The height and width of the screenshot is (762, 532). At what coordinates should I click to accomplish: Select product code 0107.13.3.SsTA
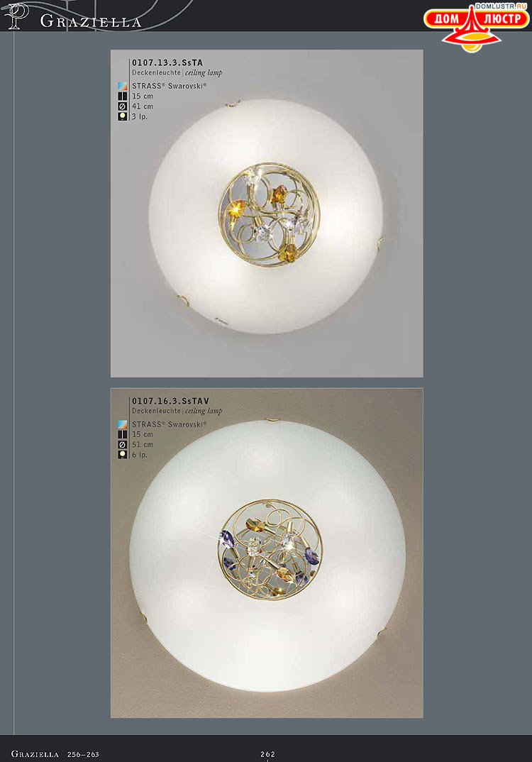tap(167, 62)
